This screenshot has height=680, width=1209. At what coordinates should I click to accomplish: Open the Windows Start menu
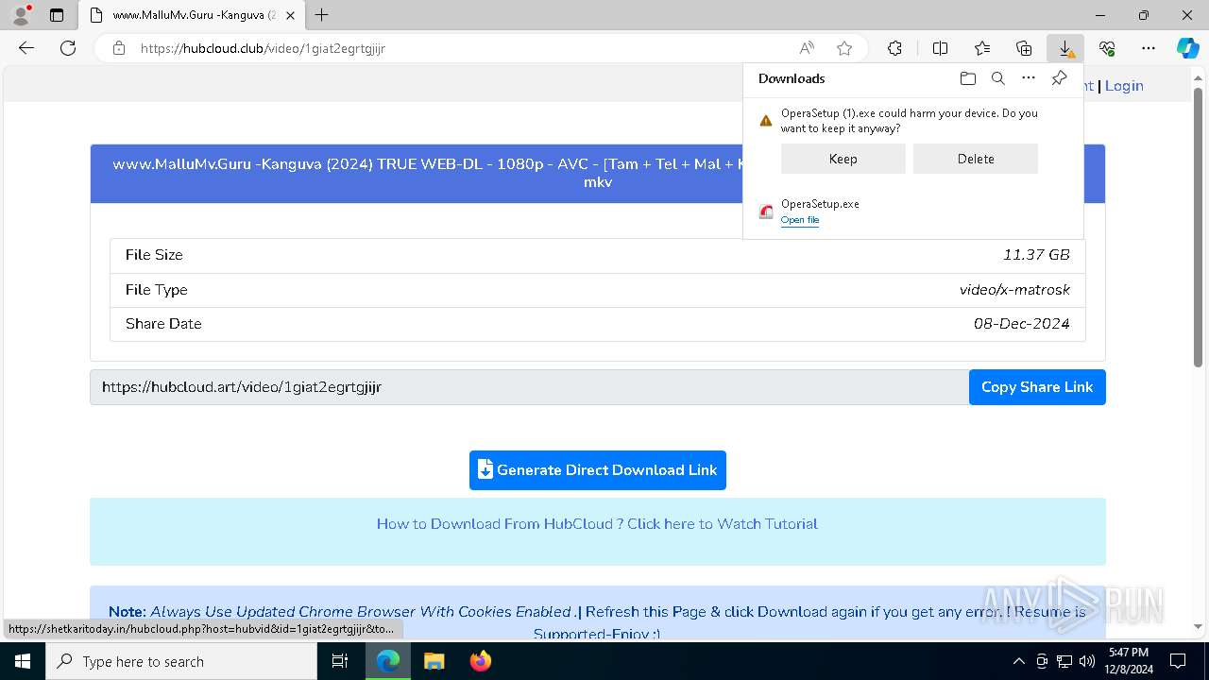[23, 661]
